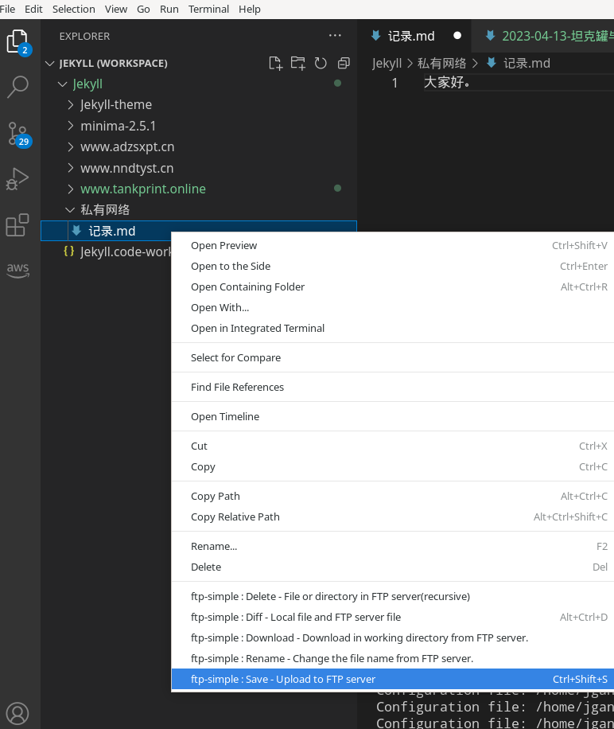This screenshot has height=729, width=614.
Task: Click 记录.md in the editor breadcrumb
Action: [x=527, y=63]
